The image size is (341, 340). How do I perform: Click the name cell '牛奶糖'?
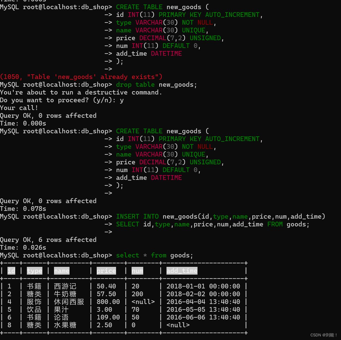65,294
